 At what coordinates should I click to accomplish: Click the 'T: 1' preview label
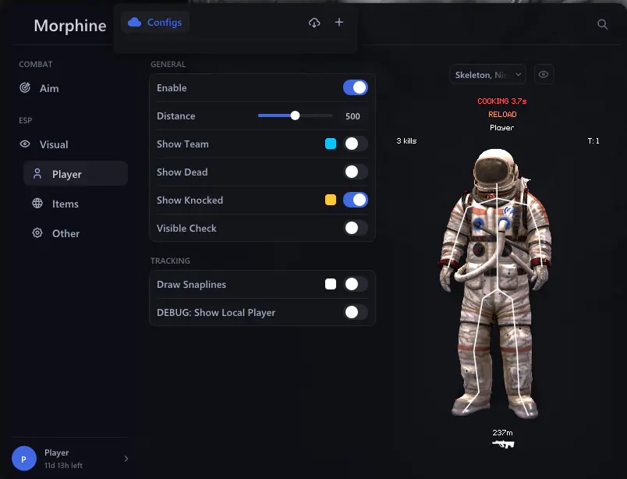[x=593, y=141]
